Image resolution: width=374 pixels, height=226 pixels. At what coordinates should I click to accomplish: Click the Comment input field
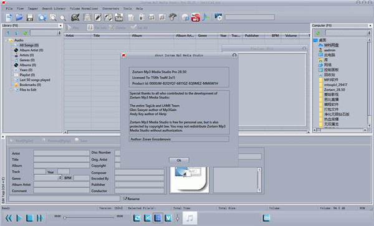pyautogui.click(x=62, y=191)
